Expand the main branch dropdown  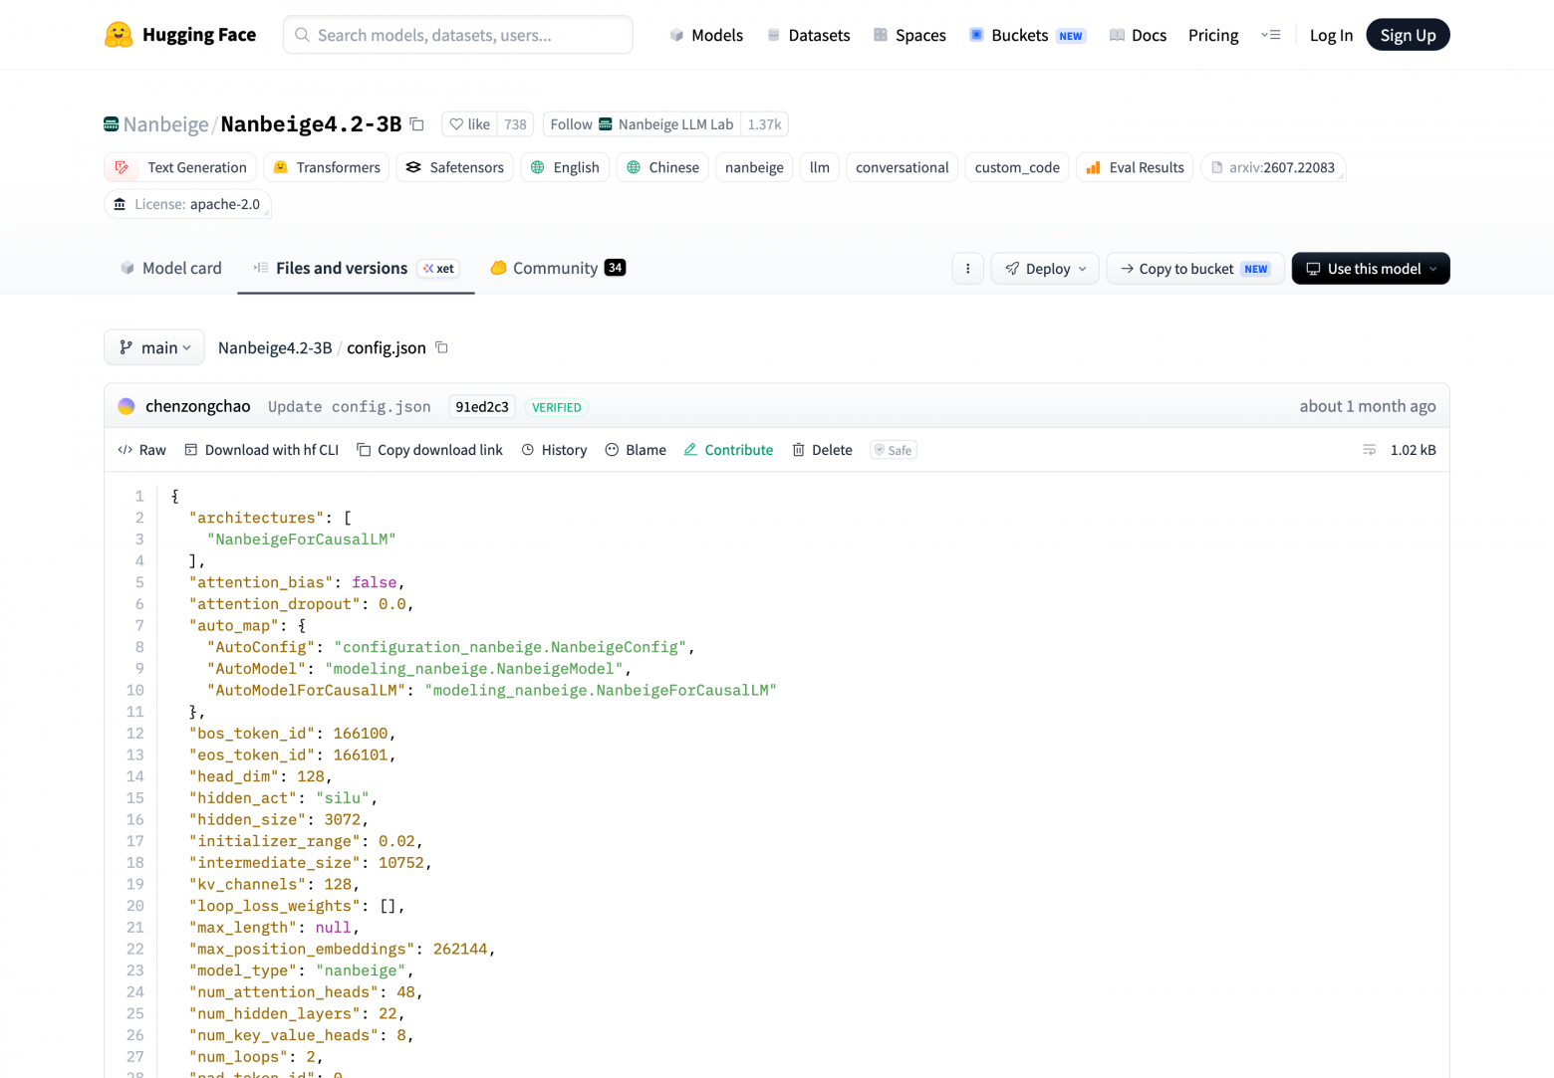pos(154,347)
